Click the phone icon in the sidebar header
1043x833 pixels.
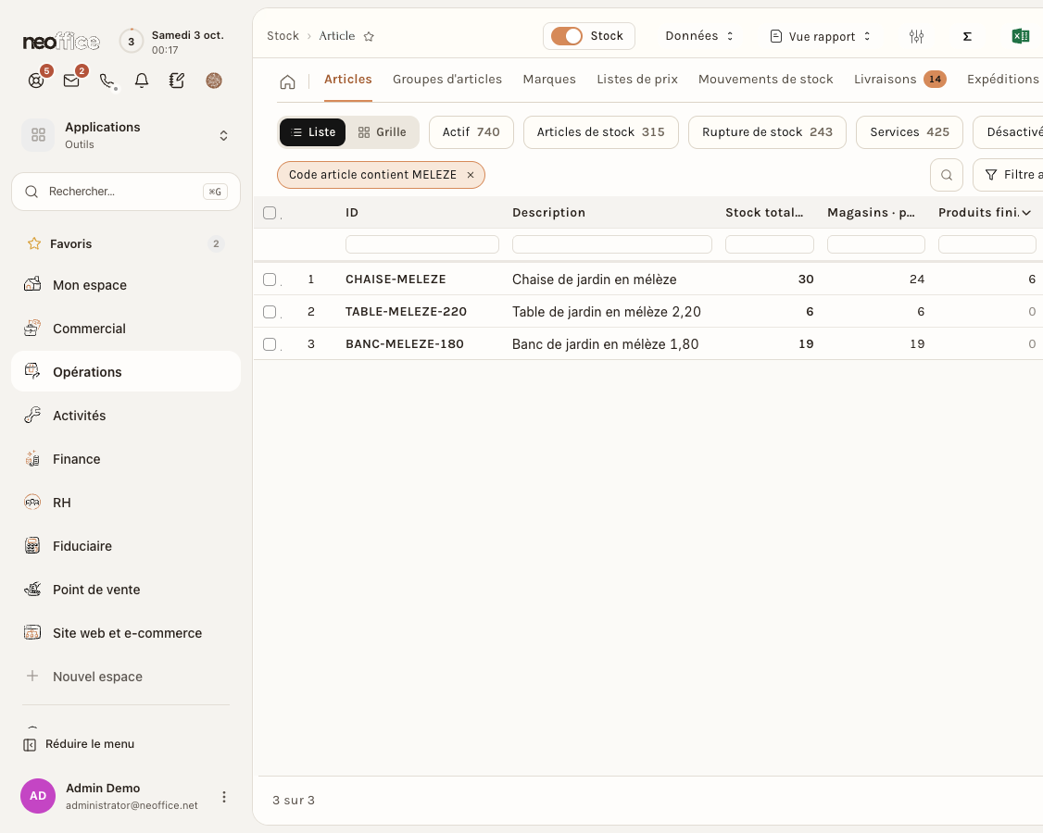point(107,81)
